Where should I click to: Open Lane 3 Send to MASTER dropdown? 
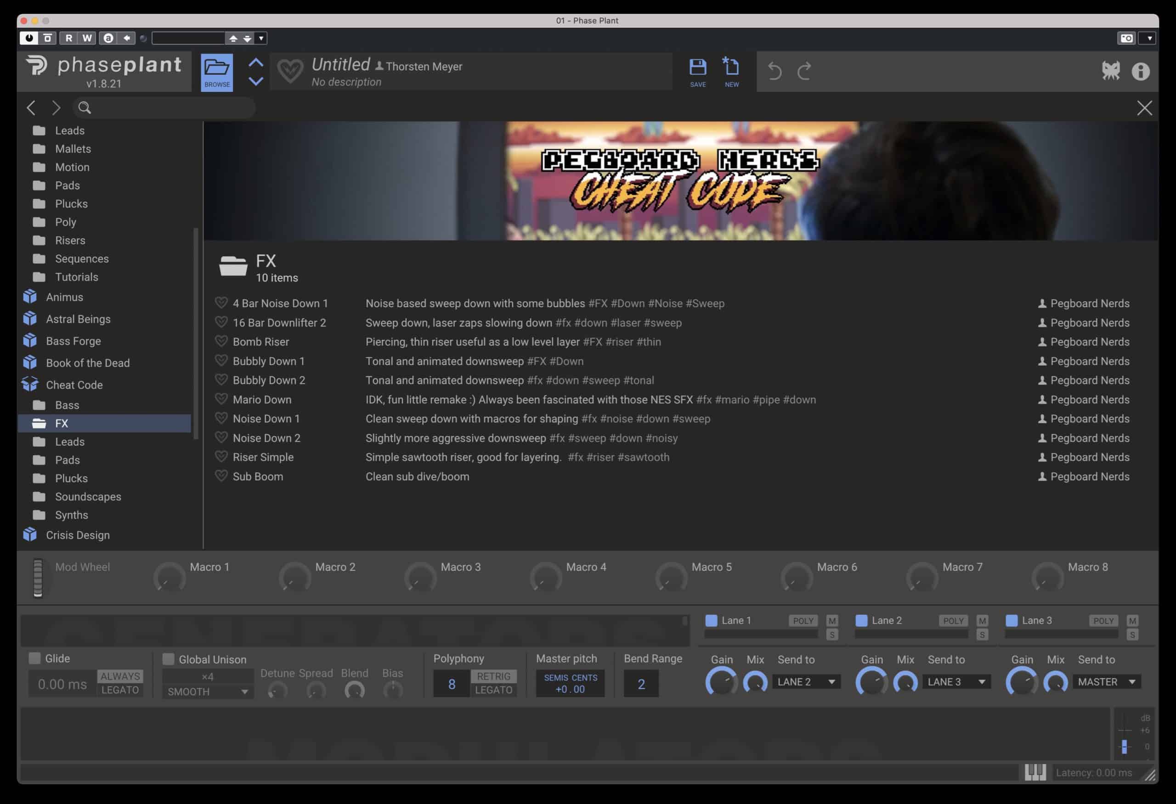[1107, 681]
